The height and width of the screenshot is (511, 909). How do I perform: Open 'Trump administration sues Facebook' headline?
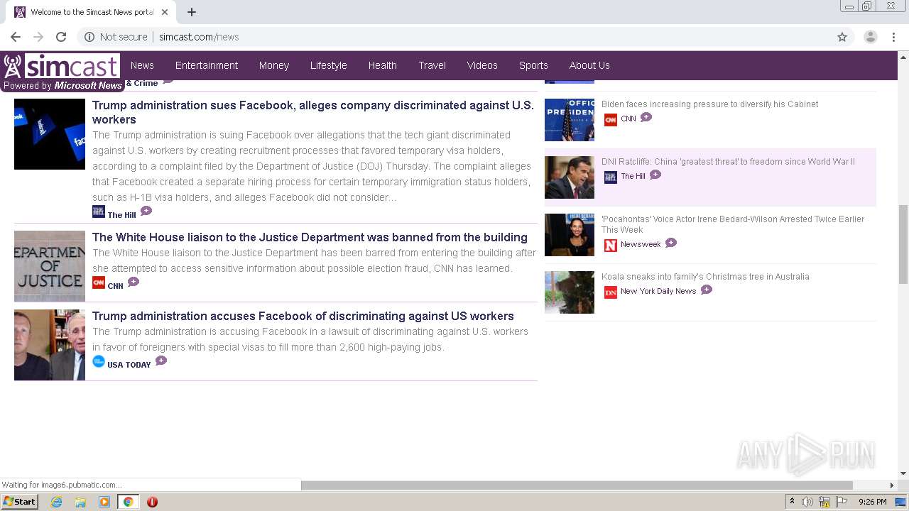(313, 112)
